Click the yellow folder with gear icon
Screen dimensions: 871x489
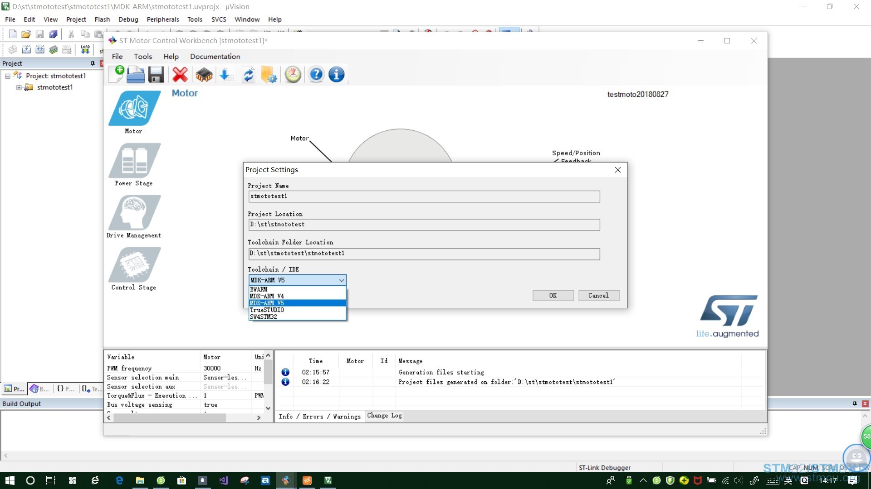click(269, 74)
